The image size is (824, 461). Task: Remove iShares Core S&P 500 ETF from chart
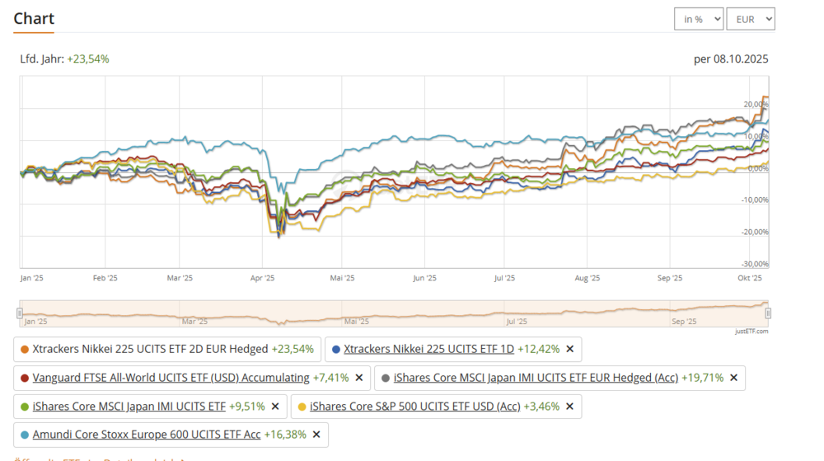[x=569, y=406]
